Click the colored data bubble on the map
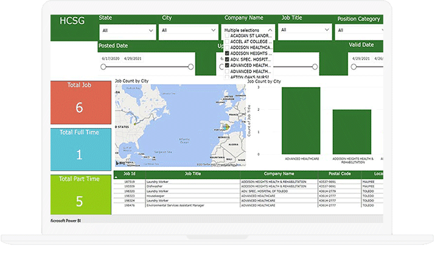Screen dimensions: 435x262 [x=228, y=127]
